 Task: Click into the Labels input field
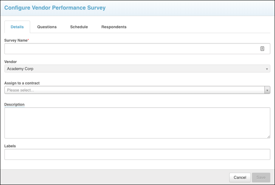click(137, 155)
